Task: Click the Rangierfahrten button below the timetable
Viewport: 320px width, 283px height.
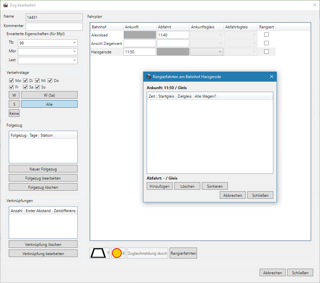Action: click(183, 253)
